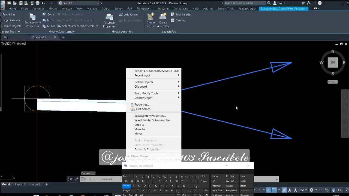Click the command line customize wrench icon
The image size is (349, 196).
pyautogui.click(x=77, y=179)
